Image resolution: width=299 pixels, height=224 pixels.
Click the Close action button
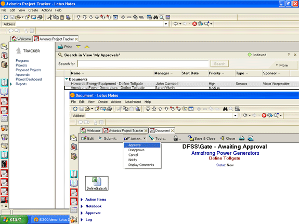pos(228,138)
